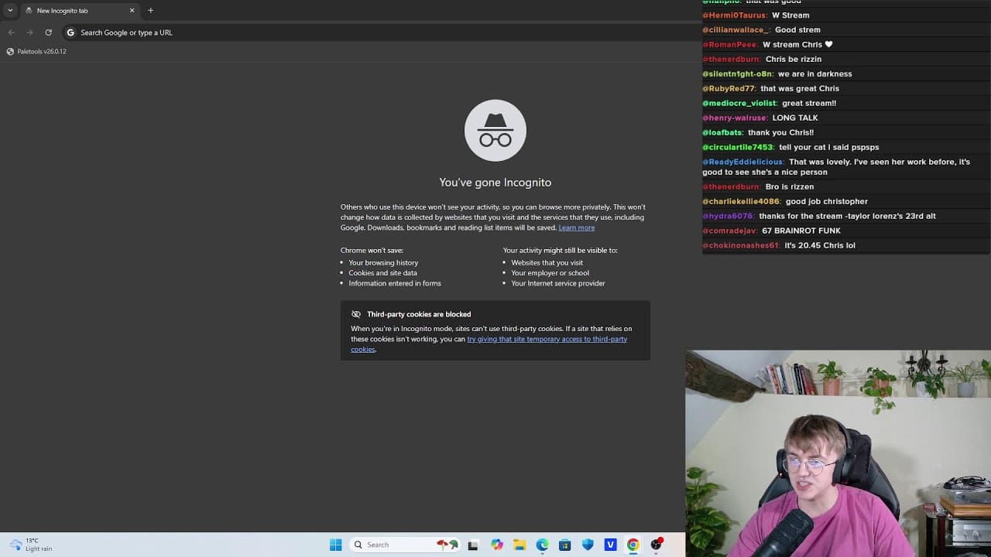Click chat username @chokinonashes61
This screenshot has height=557, width=991.
(x=742, y=246)
